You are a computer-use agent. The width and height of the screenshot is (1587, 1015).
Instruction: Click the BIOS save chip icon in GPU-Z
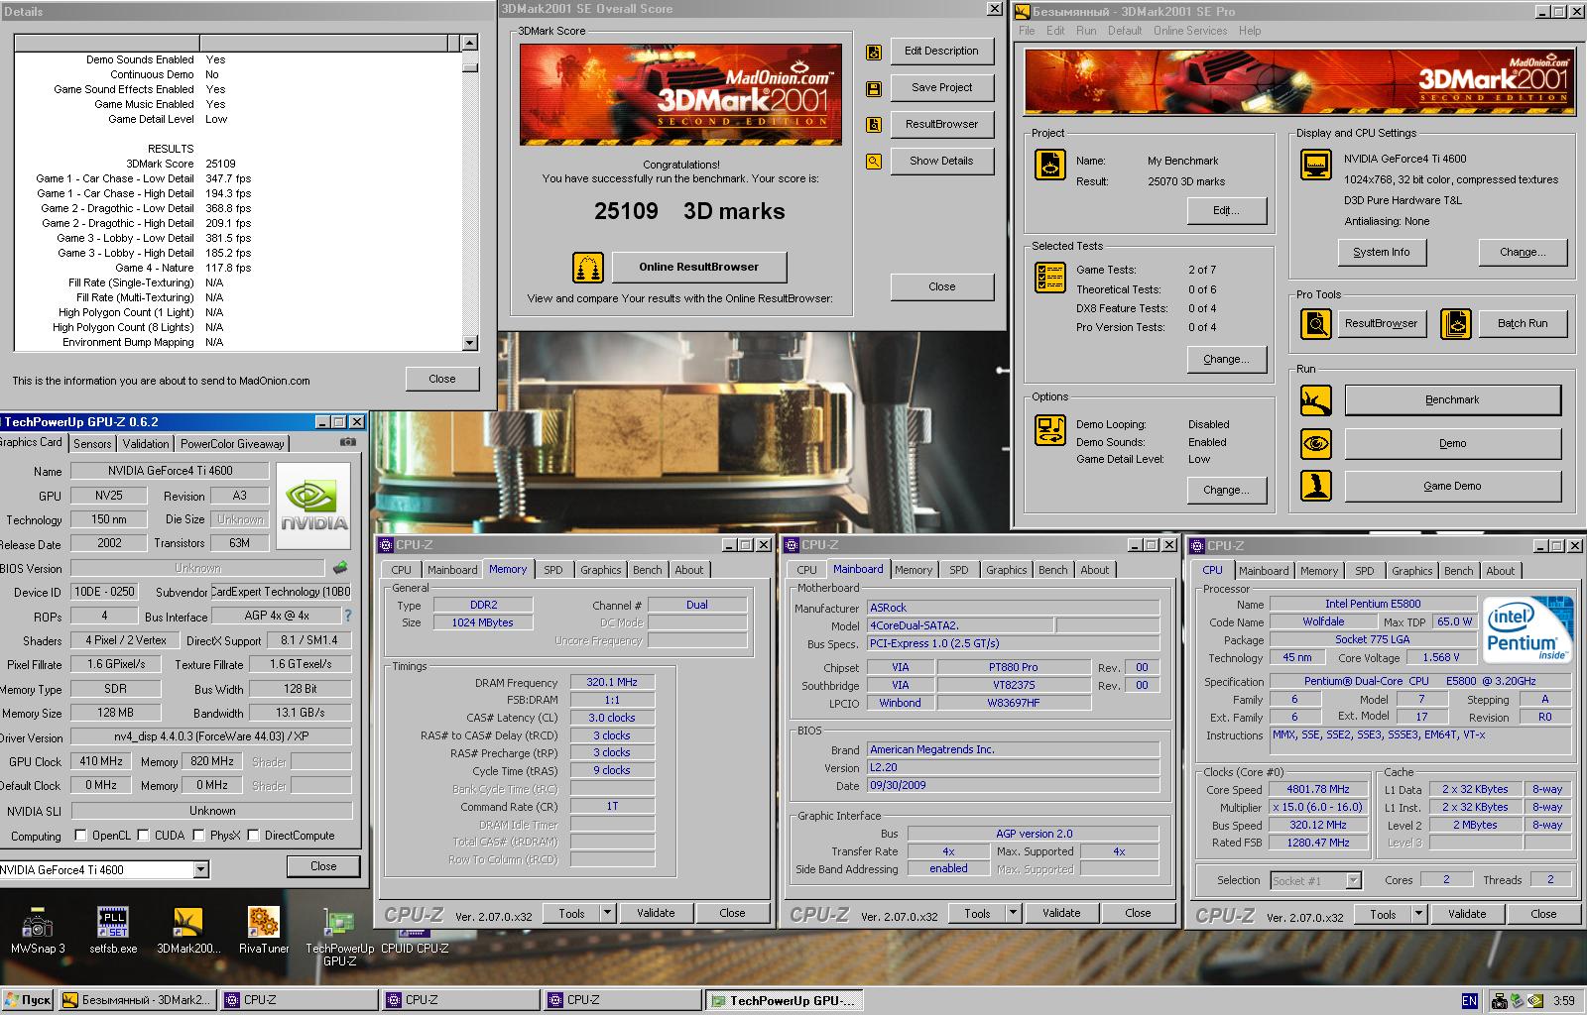click(x=340, y=568)
